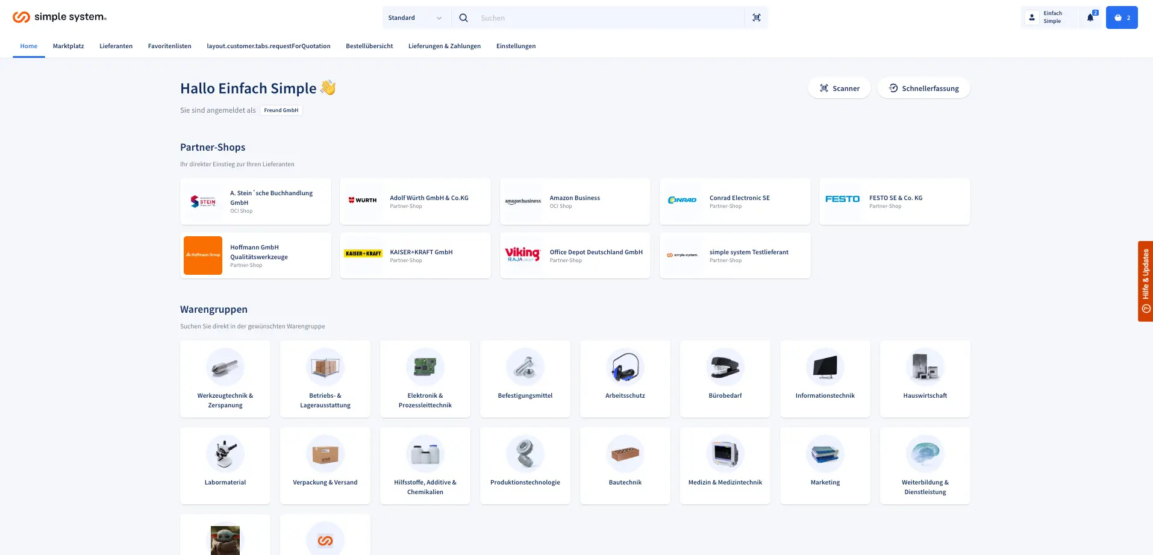Open the Bürobedarf stapler category
The height and width of the screenshot is (555, 1153).
click(x=725, y=378)
